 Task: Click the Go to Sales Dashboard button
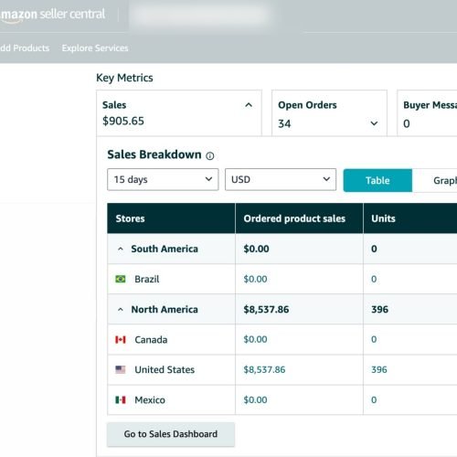171,434
